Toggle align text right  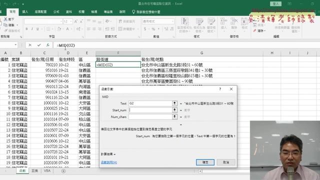99,29
